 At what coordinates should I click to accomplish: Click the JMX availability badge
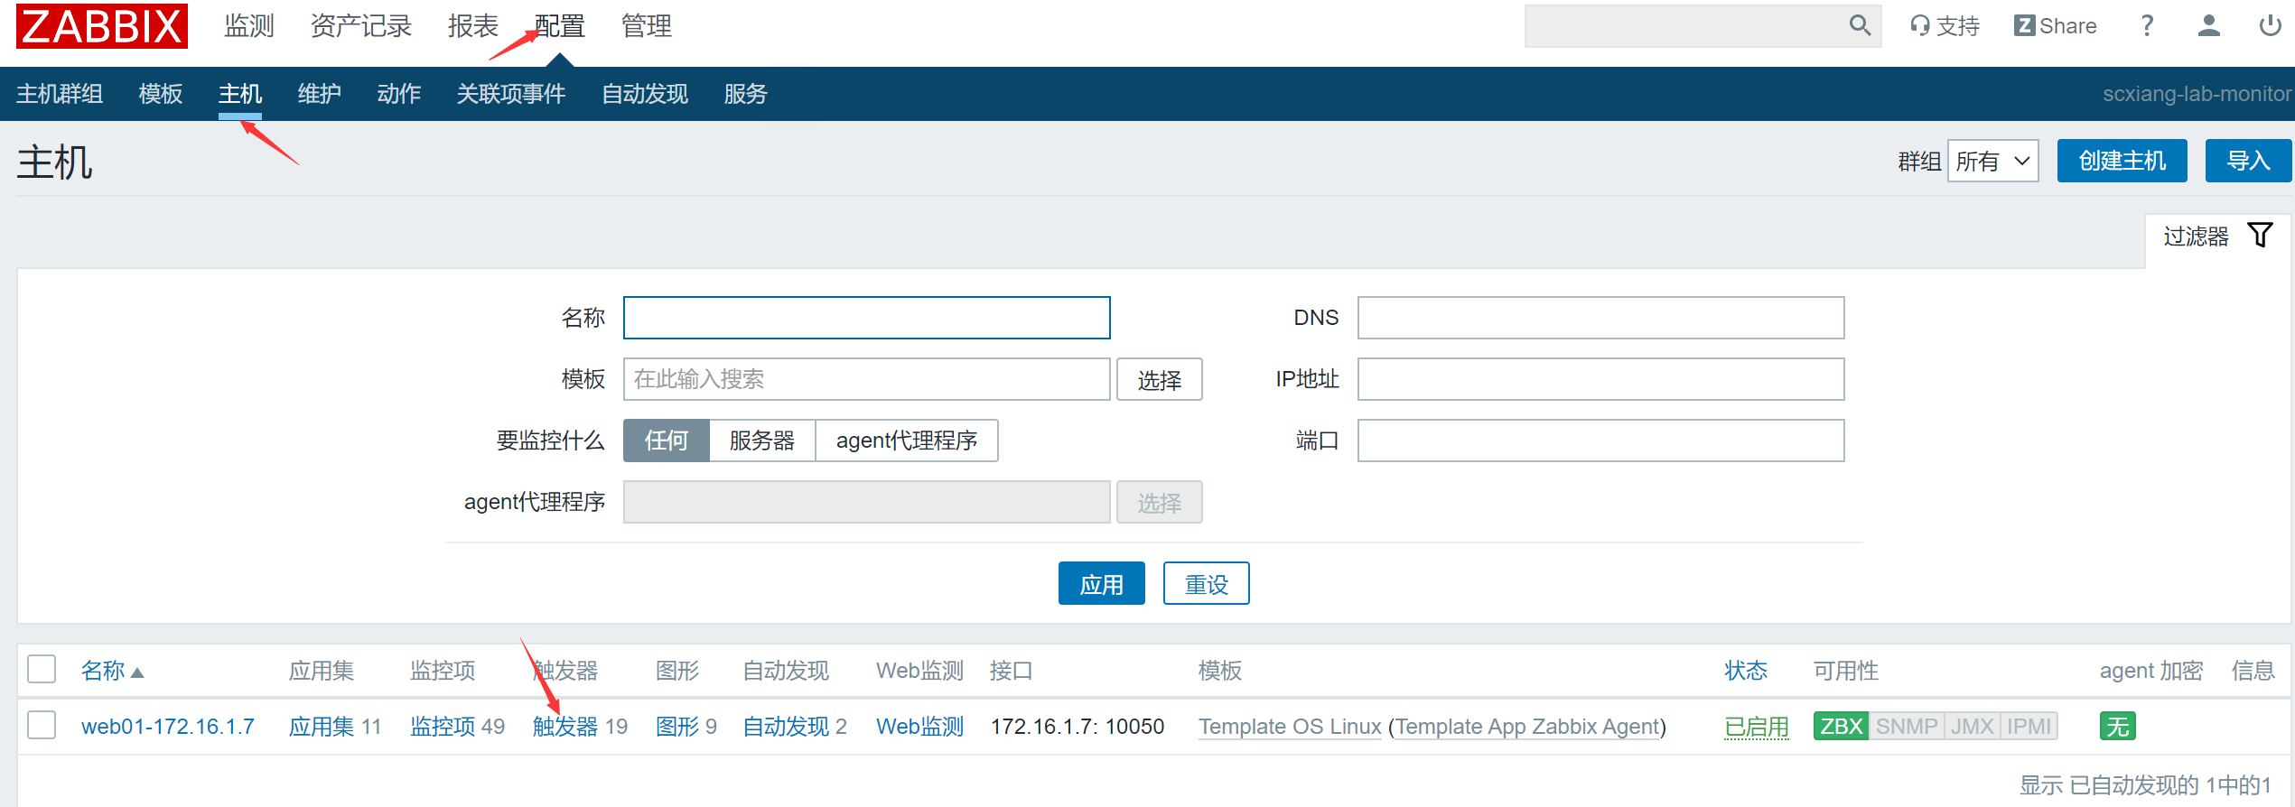(1972, 726)
